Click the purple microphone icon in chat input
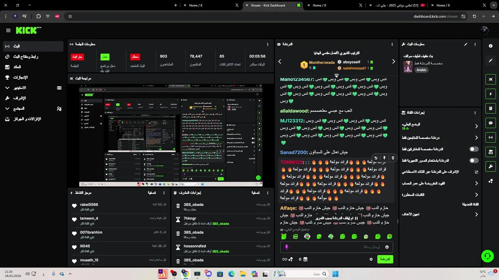 287,247
